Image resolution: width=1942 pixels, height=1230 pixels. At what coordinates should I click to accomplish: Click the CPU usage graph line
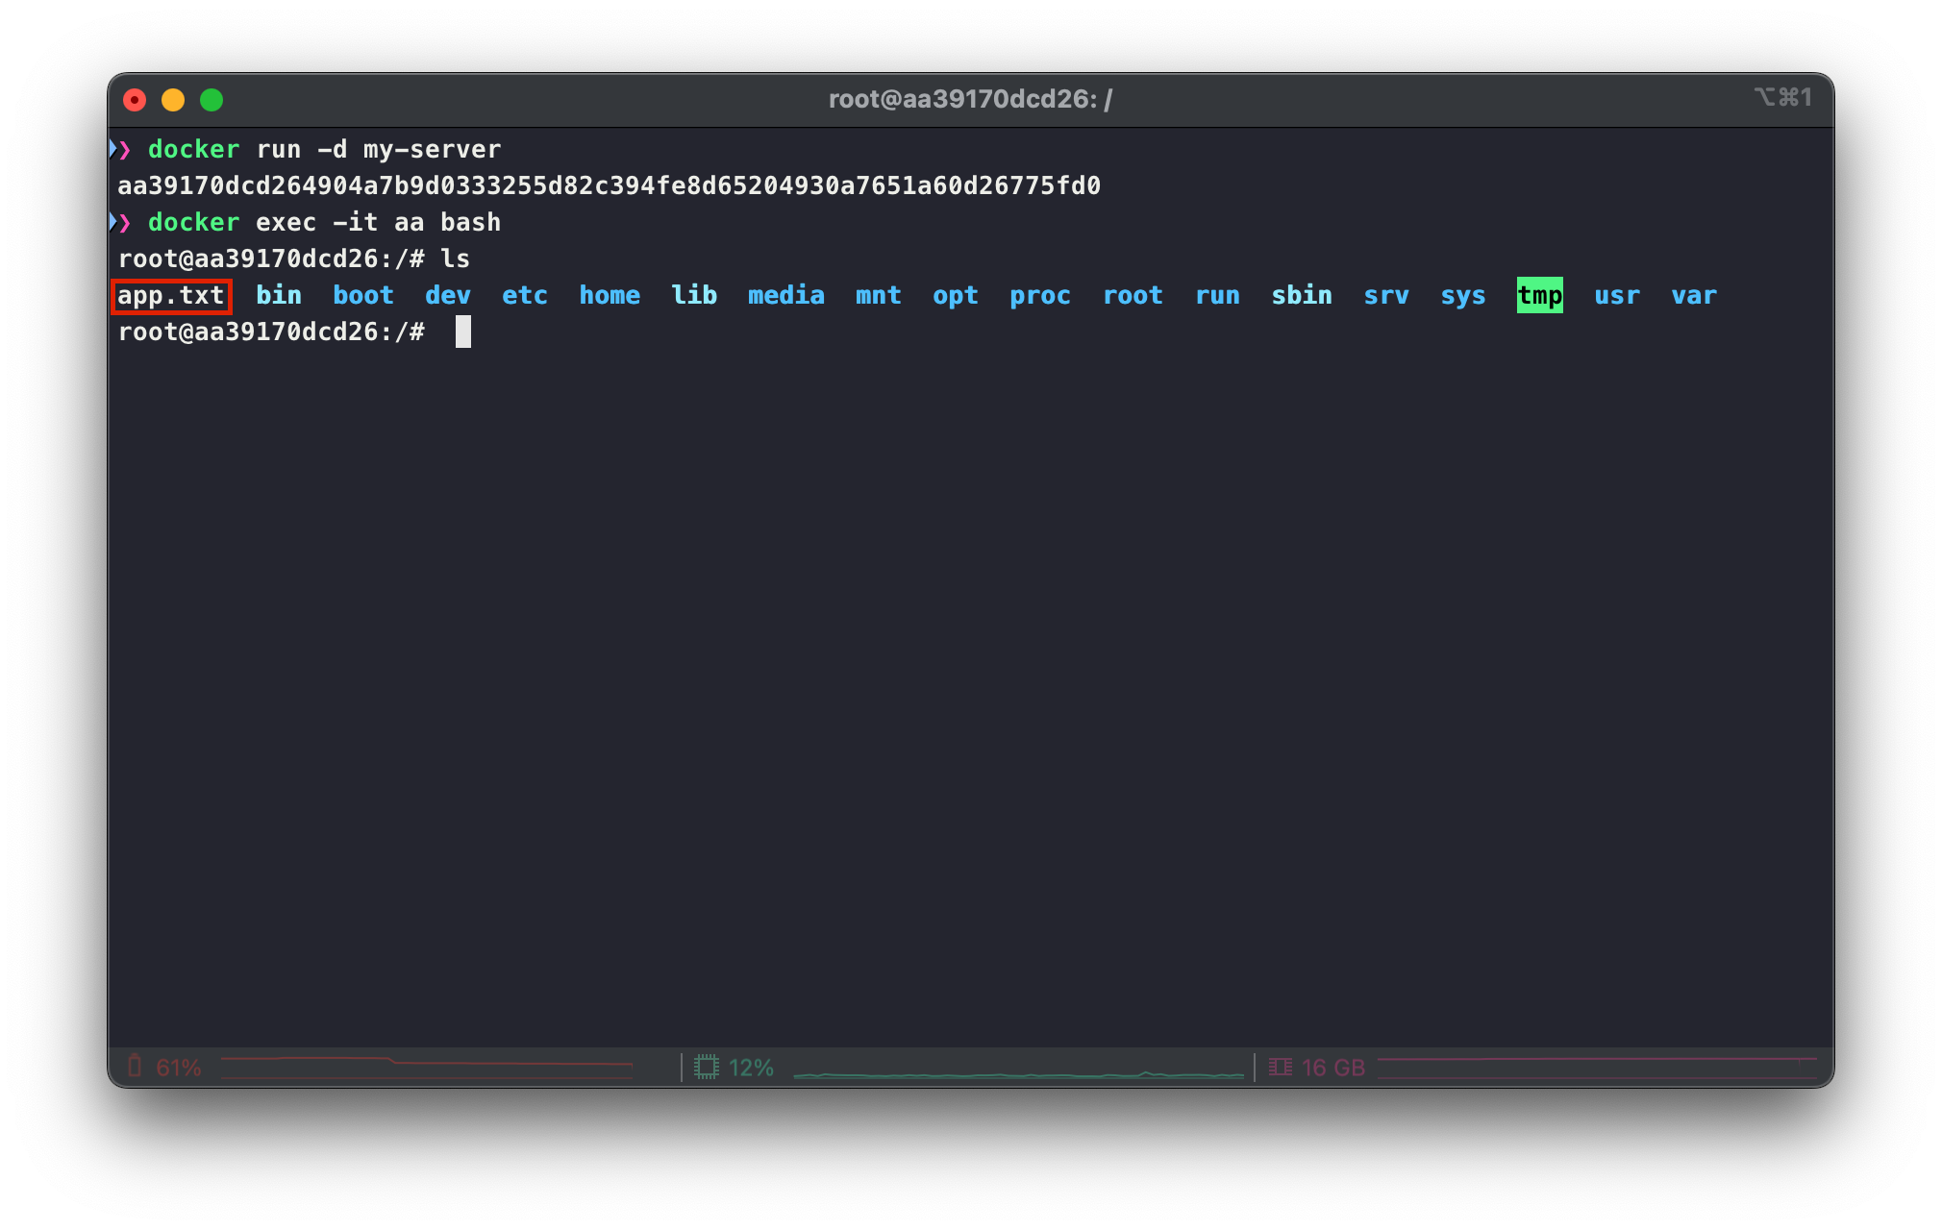1019,1074
